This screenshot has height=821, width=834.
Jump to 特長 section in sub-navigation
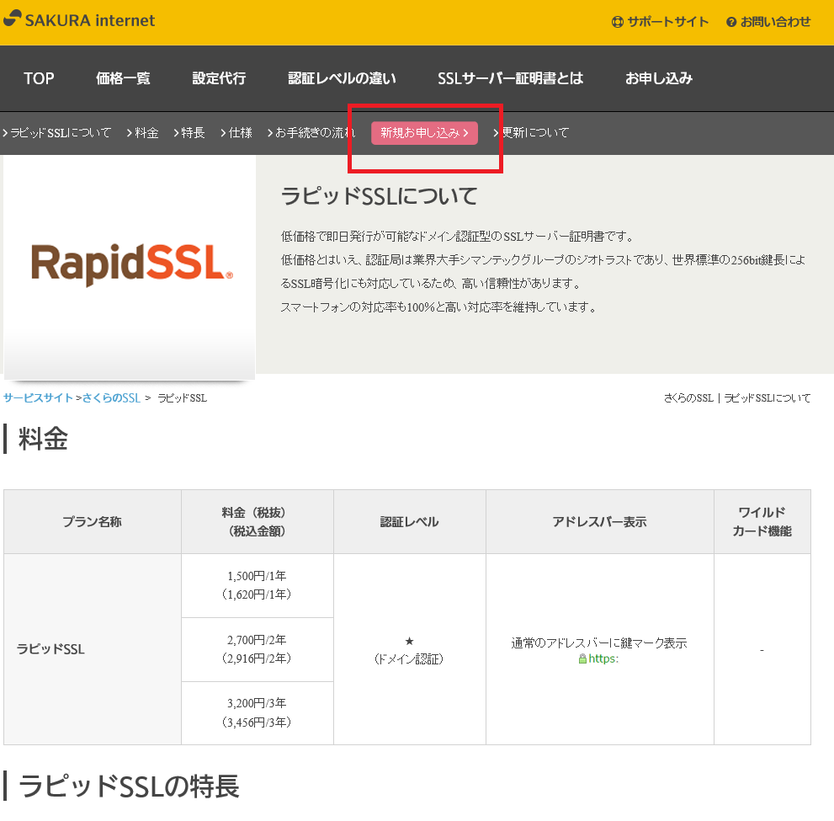(189, 132)
